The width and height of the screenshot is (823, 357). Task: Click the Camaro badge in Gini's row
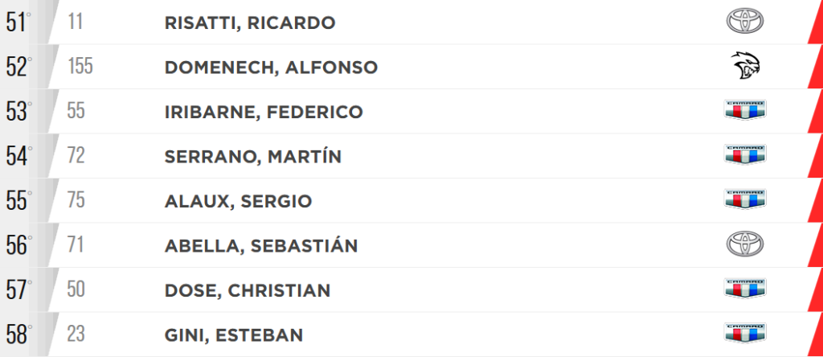point(745,334)
